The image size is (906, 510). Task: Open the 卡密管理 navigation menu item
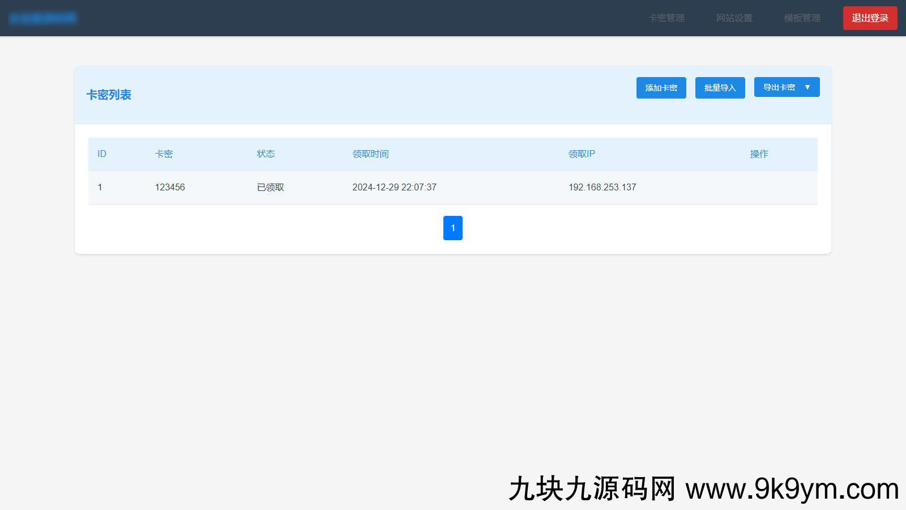pos(666,18)
